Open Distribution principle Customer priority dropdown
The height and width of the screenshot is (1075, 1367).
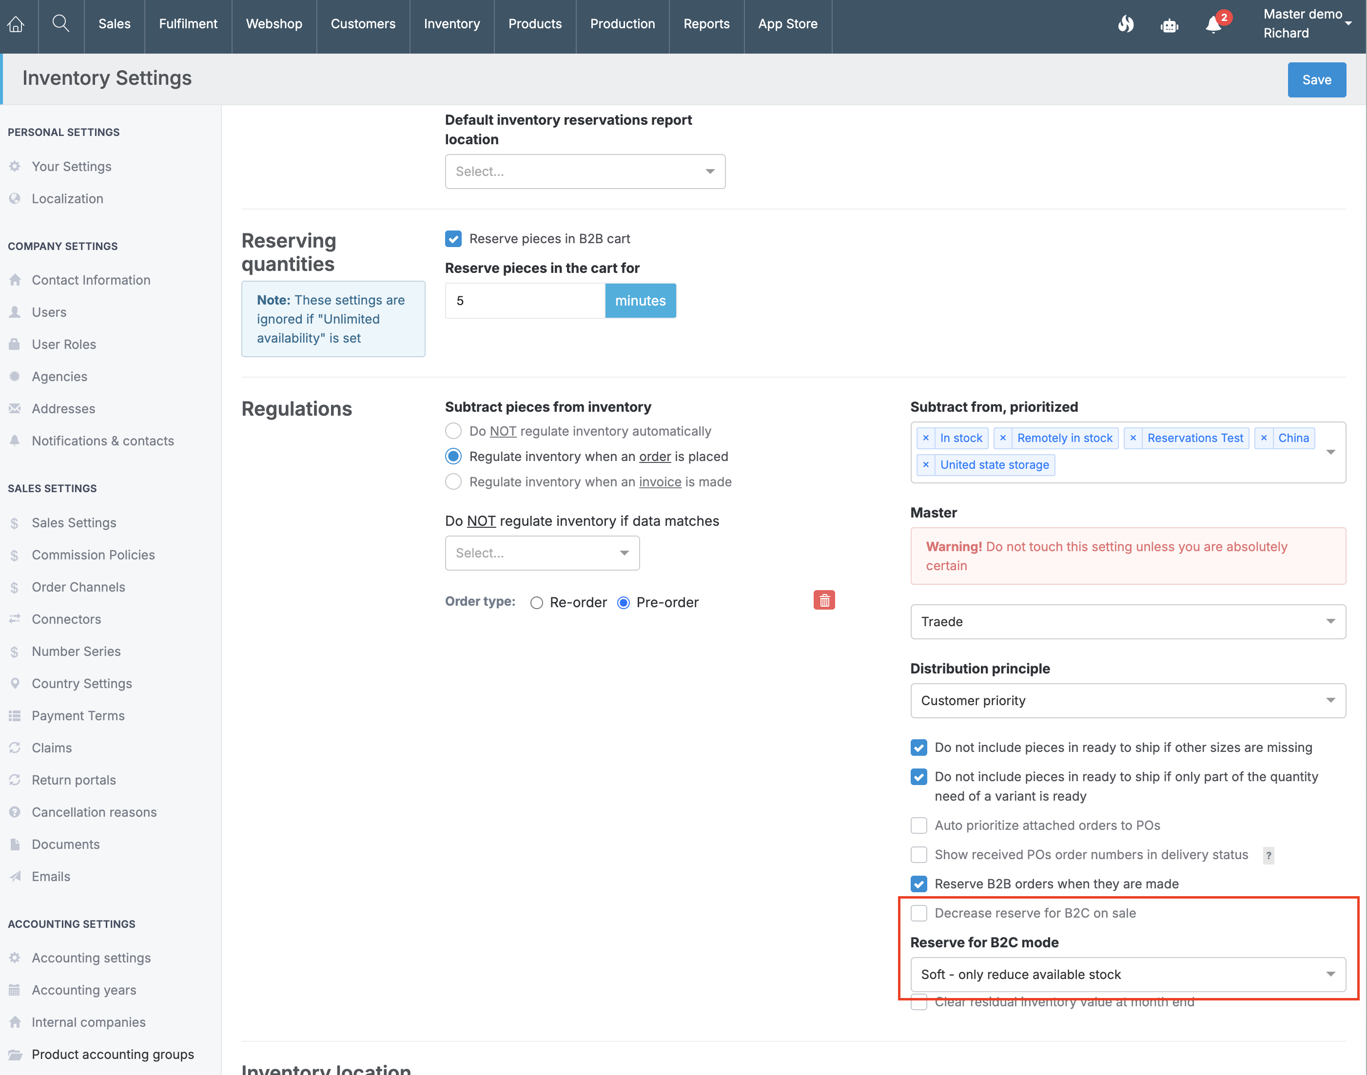tap(1128, 701)
